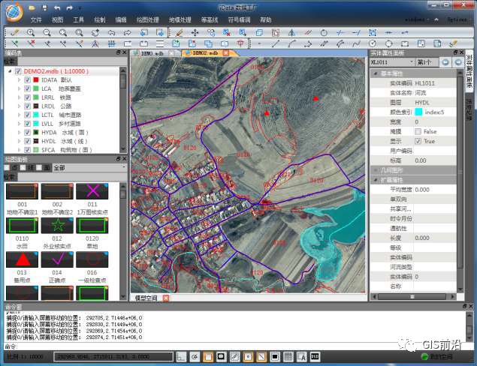Click the cyan 颜色索引 color swatch
The image size is (477, 366).
(418, 112)
